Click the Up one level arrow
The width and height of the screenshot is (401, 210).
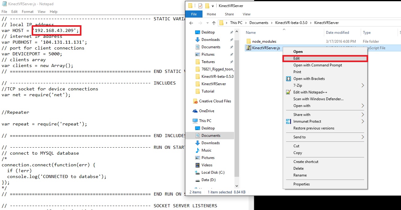click(214, 23)
